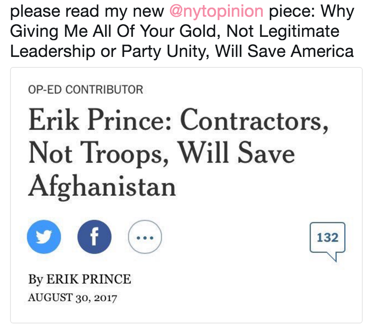Screen dimensions: 369x331
Task: Click the "AUGUST 30, 2017" date
Action: coord(72,298)
